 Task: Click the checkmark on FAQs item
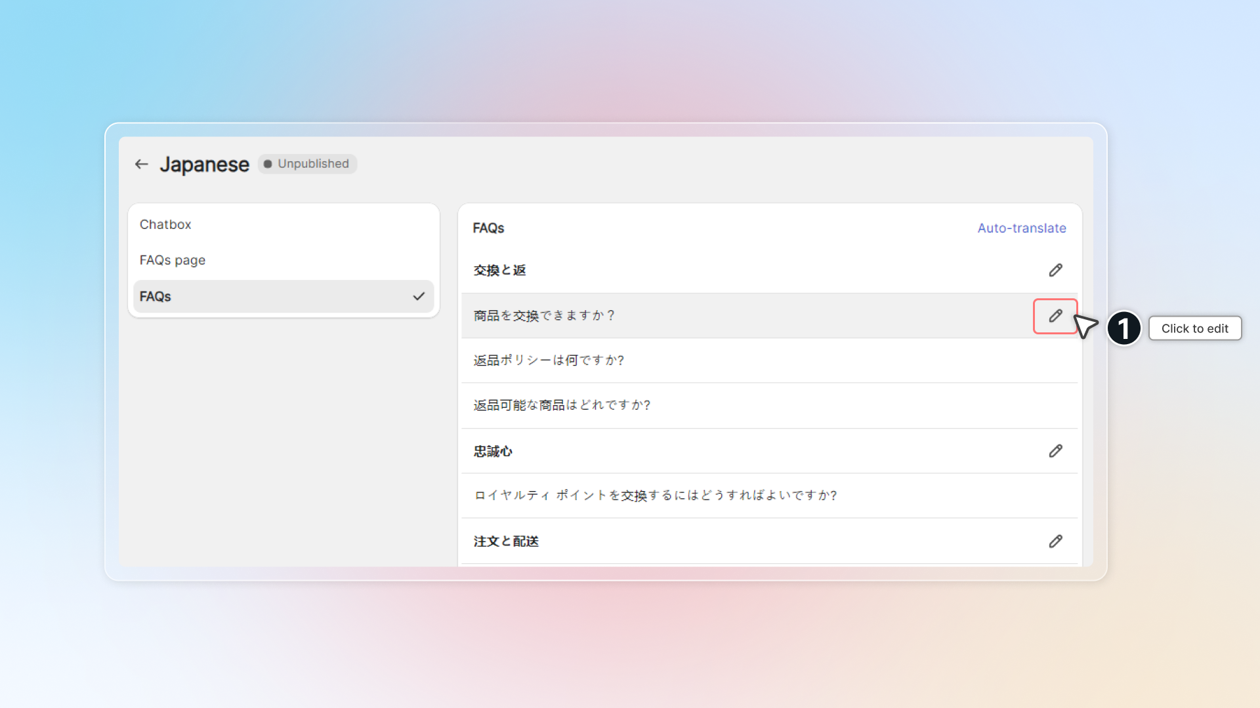[x=419, y=296]
